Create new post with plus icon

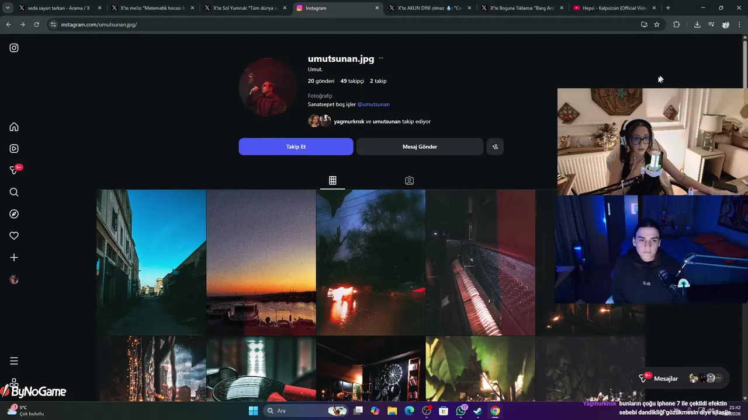click(14, 257)
